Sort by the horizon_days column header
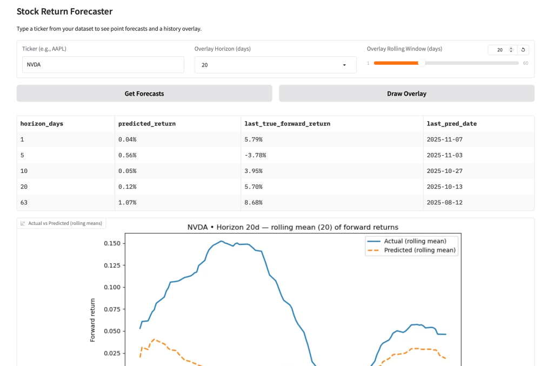The height and width of the screenshot is (366, 553). coord(42,124)
